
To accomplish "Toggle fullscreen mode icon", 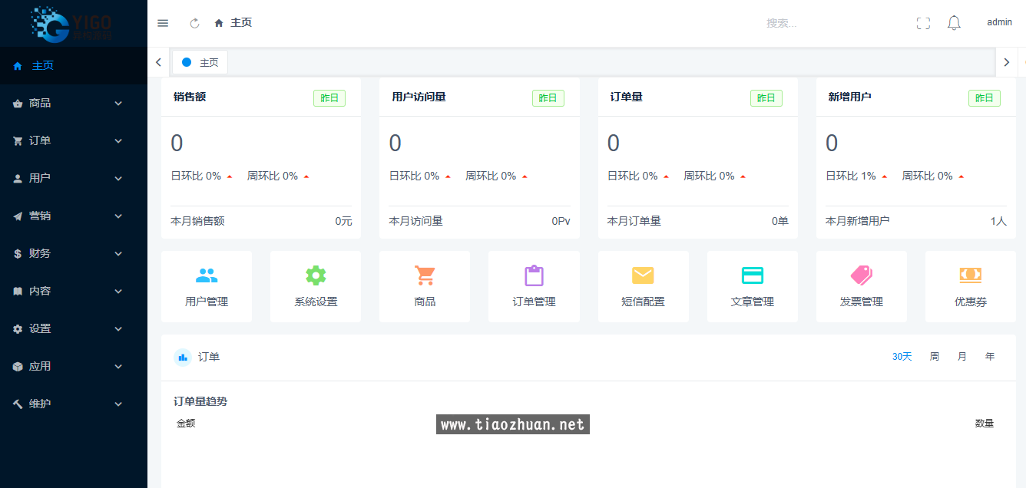I will [923, 23].
